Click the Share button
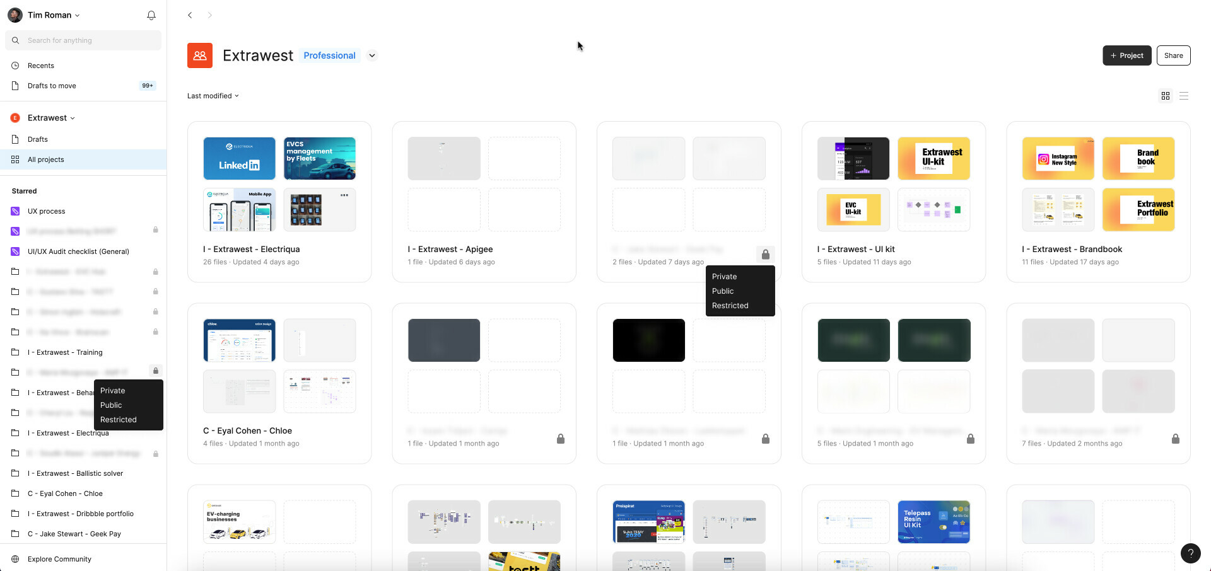This screenshot has width=1211, height=571. click(x=1173, y=55)
